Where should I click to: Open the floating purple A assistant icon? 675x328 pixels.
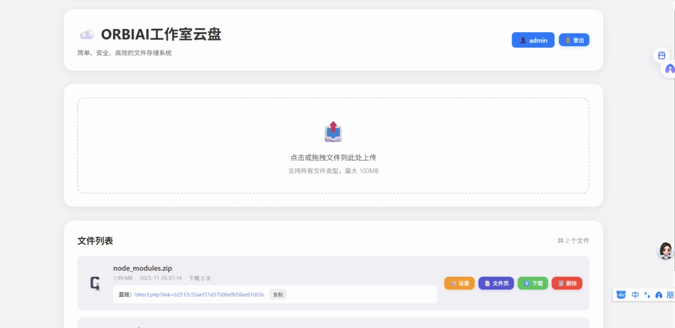(x=670, y=69)
